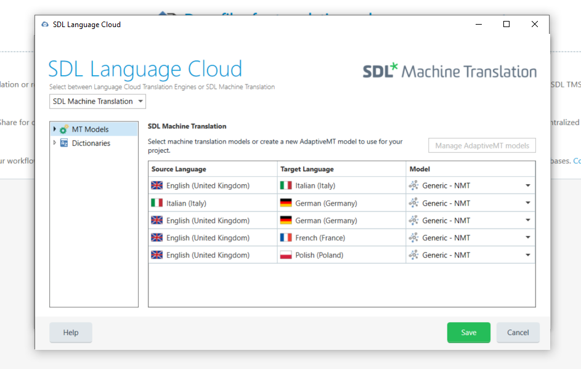Open model dropdown for English to Polish
581x369 pixels.
(527, 255)
